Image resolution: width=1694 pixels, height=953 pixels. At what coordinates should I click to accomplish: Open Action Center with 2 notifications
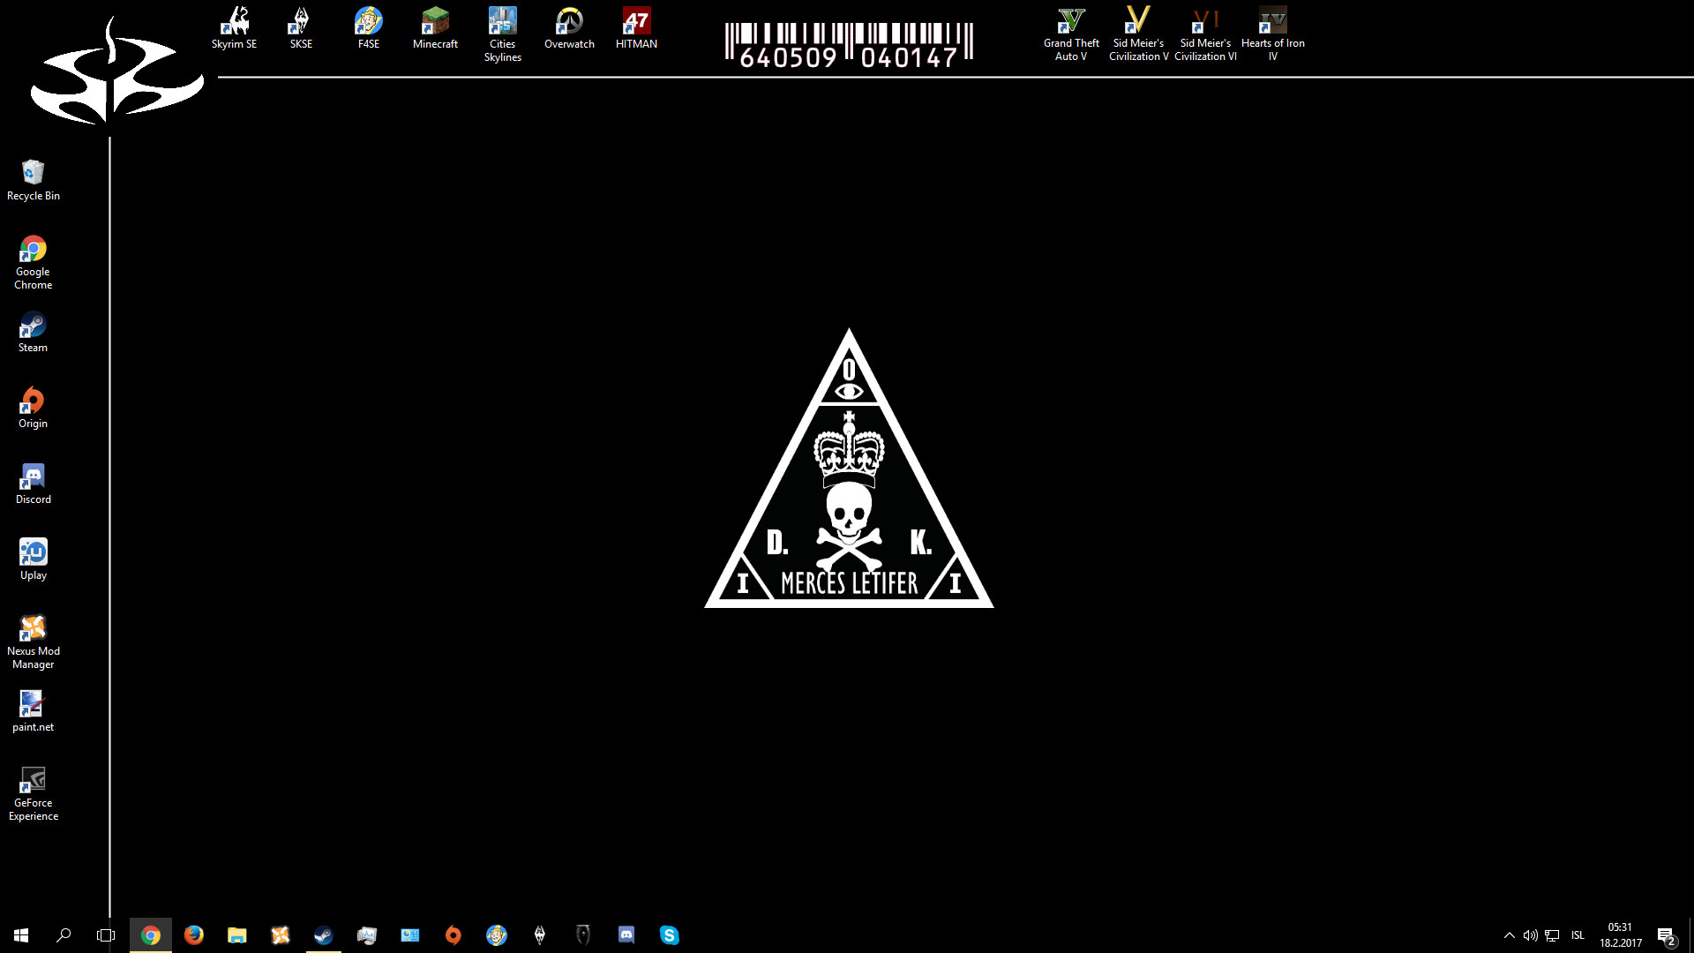pos(1666,935)
